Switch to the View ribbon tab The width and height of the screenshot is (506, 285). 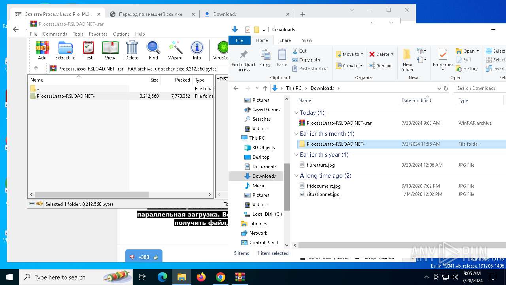click(307, 40)
